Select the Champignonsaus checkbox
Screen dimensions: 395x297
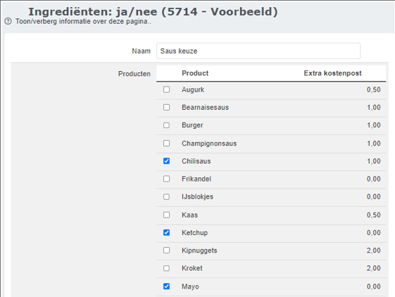pyautogui.click(x=166, y=144)
